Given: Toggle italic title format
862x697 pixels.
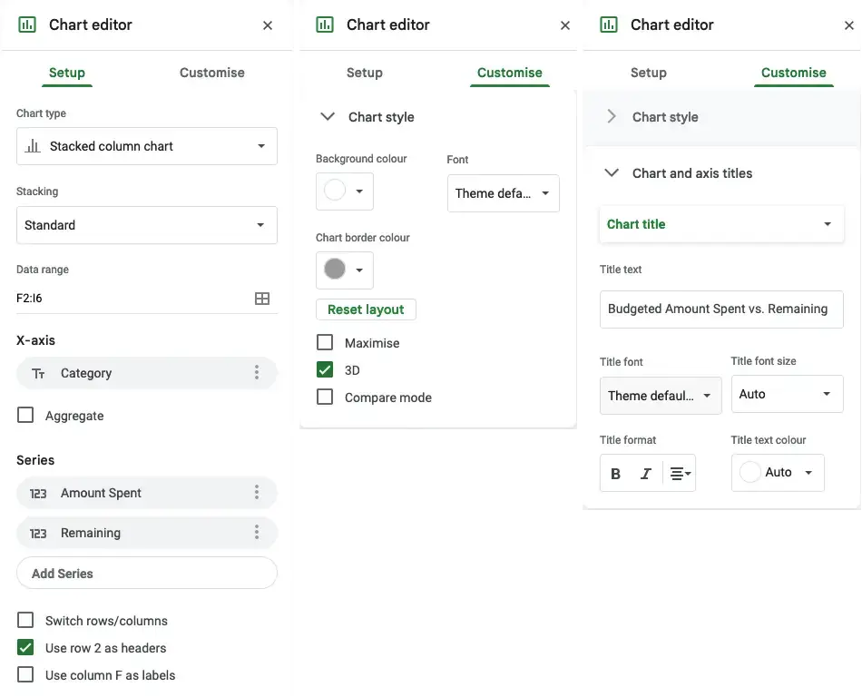Looking at the screenshot, I should 646,474.
